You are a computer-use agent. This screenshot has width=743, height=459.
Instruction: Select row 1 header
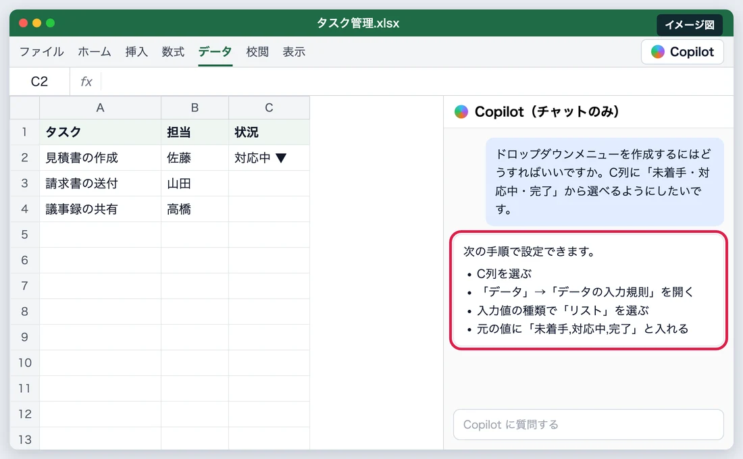[x=24, y=132]
